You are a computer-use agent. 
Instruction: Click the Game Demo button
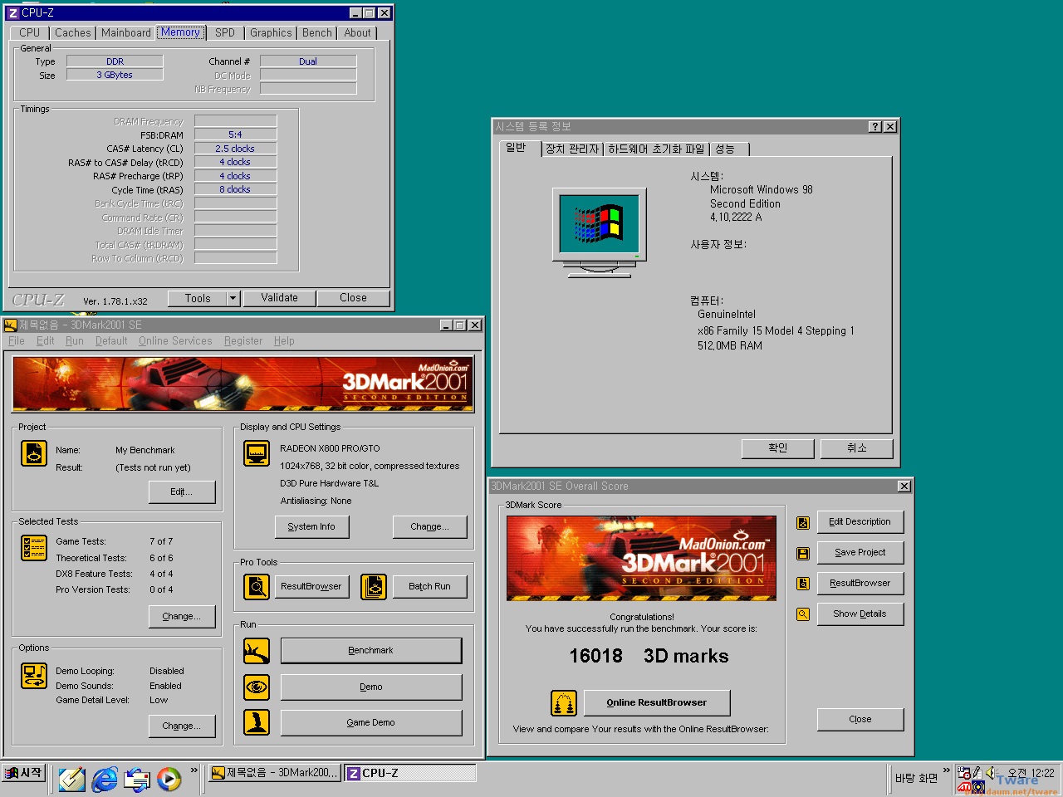(x=371, y=723)
